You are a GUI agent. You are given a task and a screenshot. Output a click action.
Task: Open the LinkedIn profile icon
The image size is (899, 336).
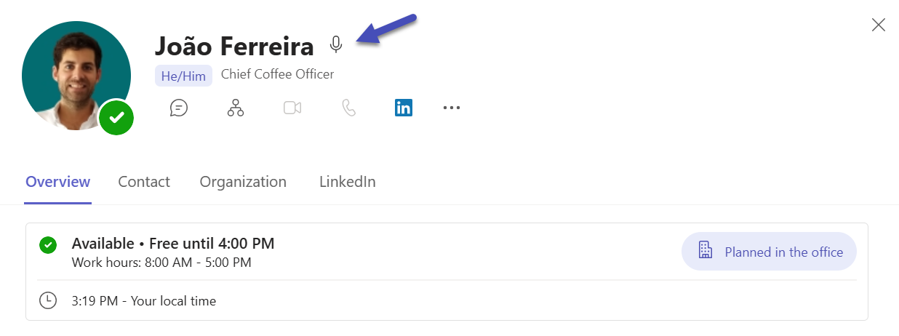tap(404, 108)
